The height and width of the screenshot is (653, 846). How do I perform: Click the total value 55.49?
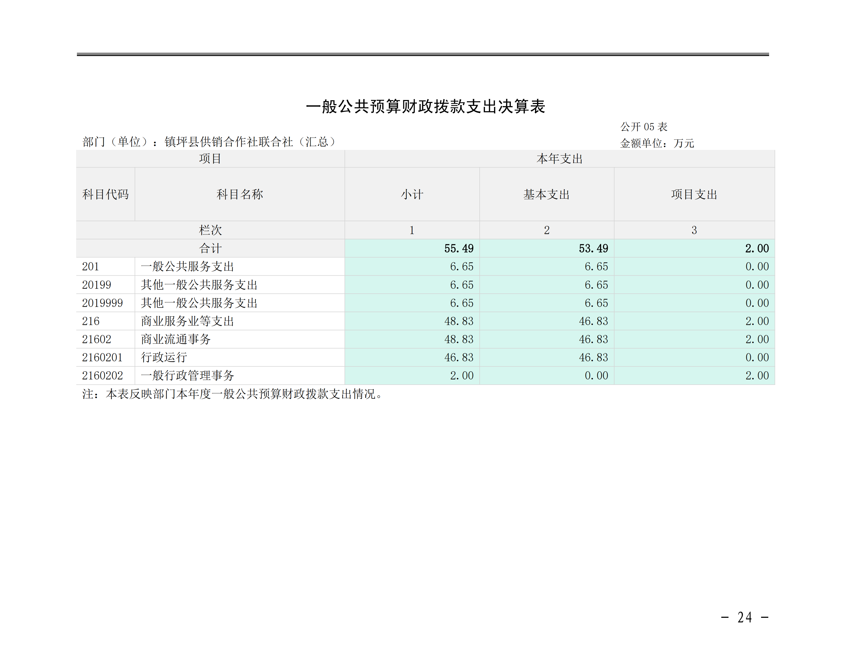[459, 248]
